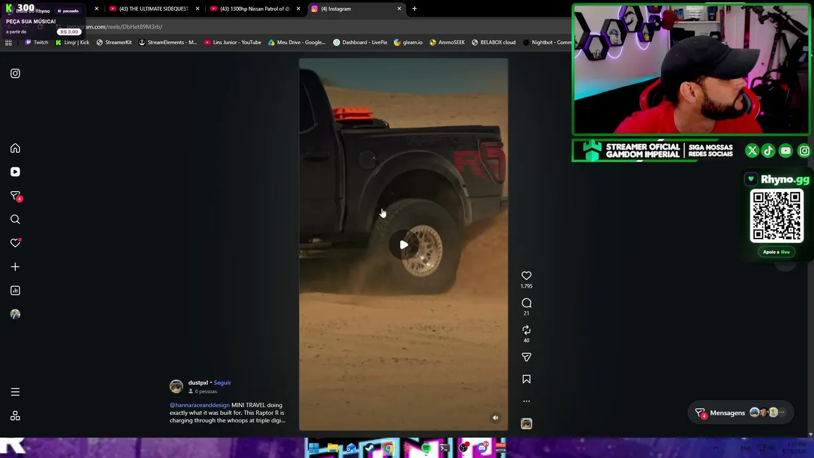Viewport: 814px width, 458px height.
Task: Open dustpxl profile picture
Action: pos(176,386)
